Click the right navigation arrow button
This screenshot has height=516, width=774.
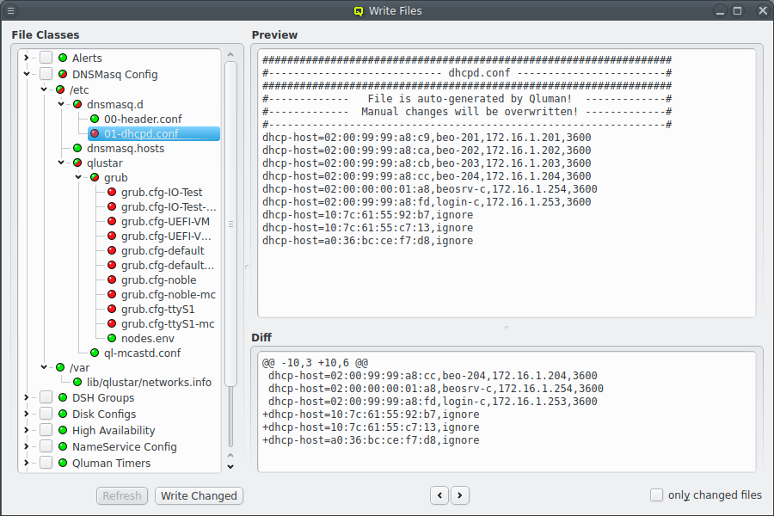[x=460, y=495]
